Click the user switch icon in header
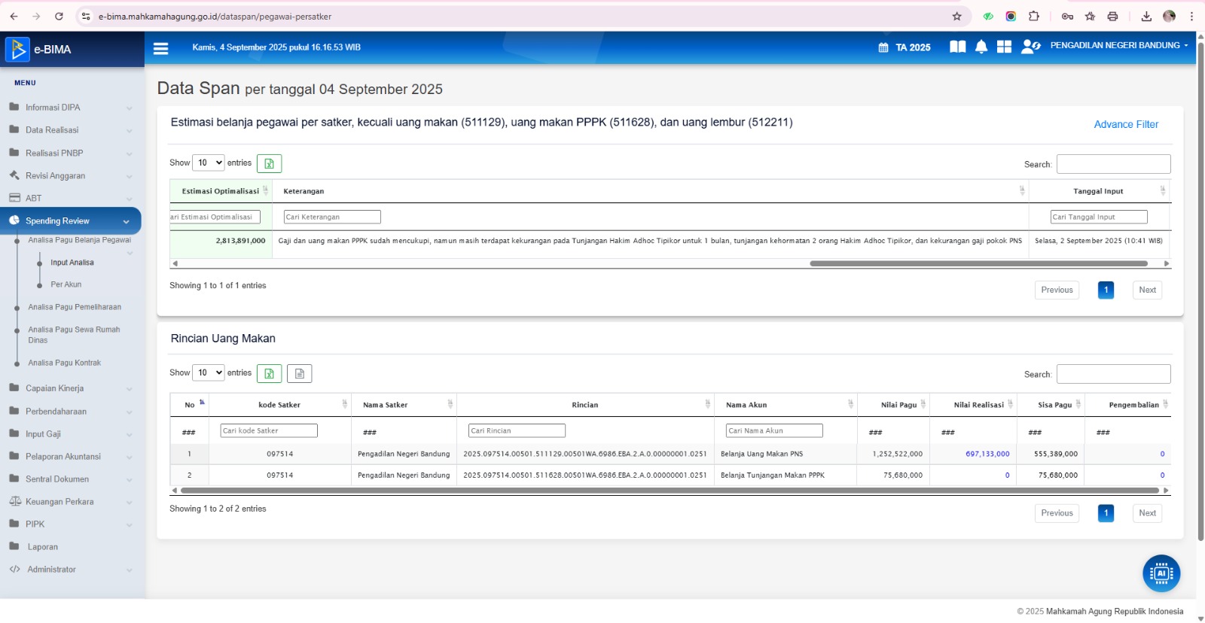1205x623 pixels. (1030, 47)
